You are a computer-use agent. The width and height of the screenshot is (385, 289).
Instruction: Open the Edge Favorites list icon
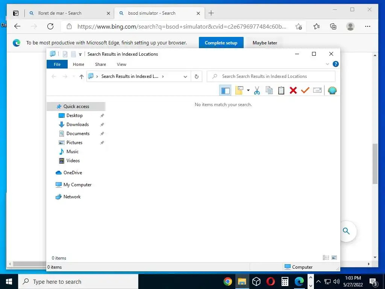pyautogui.click(x=317, y=27)
